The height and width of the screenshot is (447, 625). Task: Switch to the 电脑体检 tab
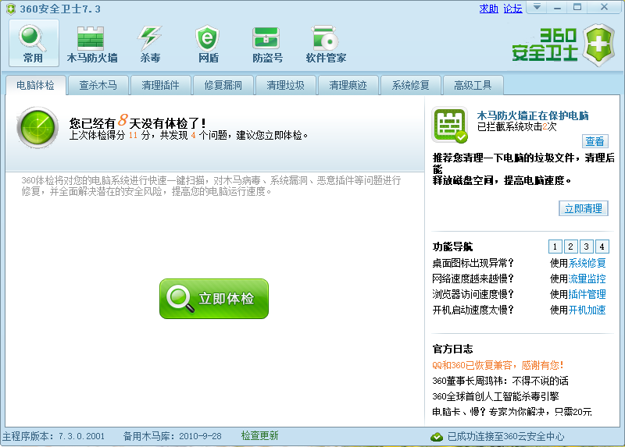coord(35,85)
